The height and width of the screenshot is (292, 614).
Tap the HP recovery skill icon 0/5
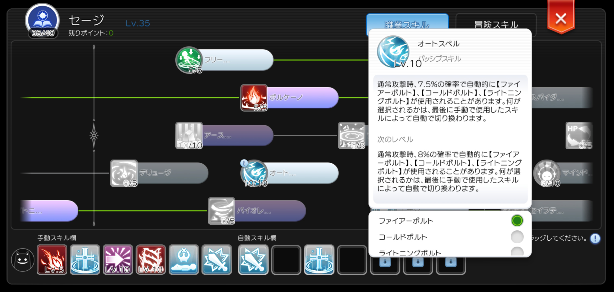(579, 135)
